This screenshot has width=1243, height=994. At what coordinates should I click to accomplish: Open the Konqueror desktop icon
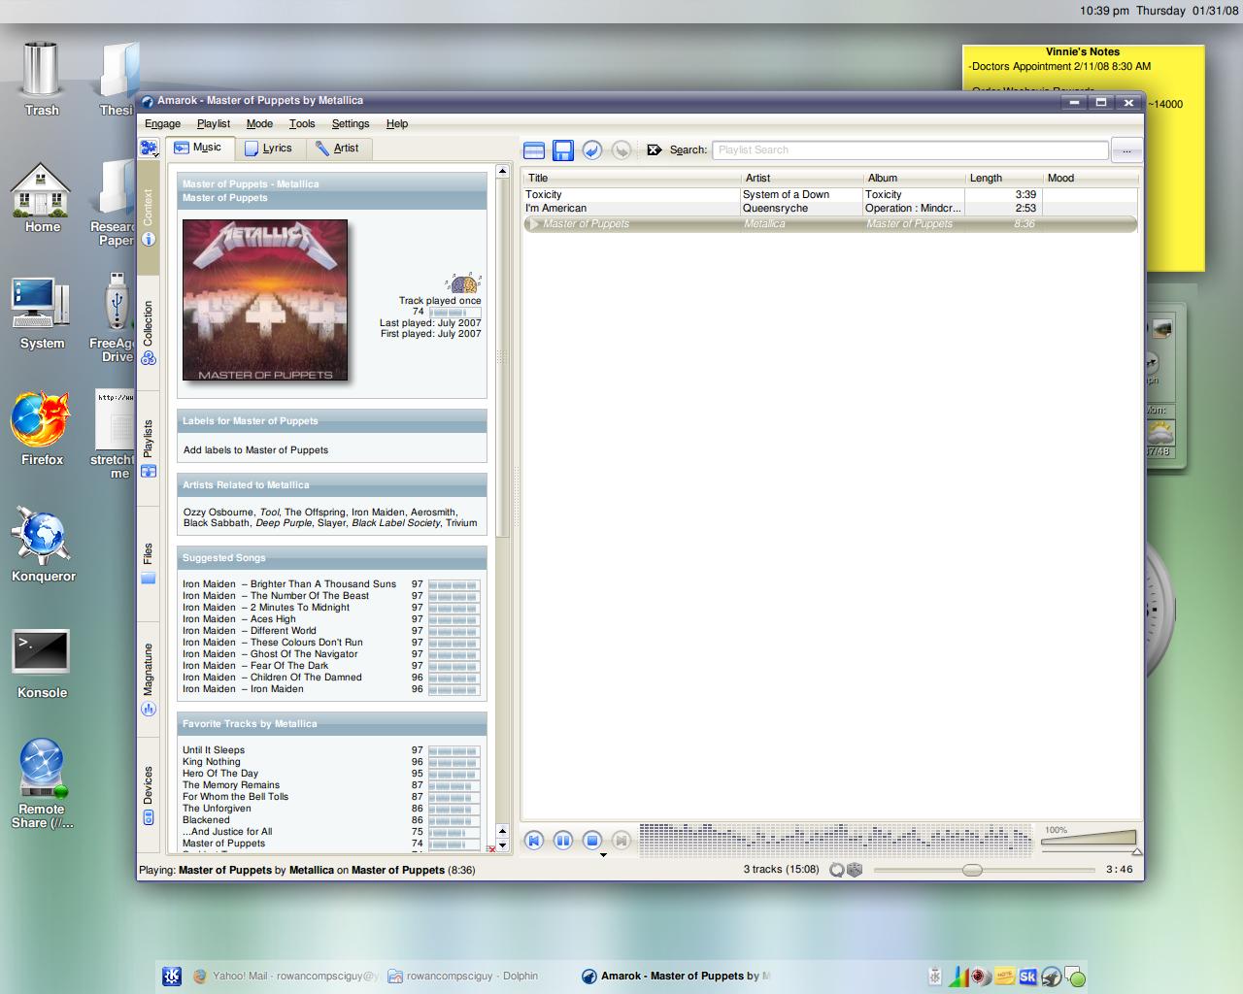click(x=43, y=547)
